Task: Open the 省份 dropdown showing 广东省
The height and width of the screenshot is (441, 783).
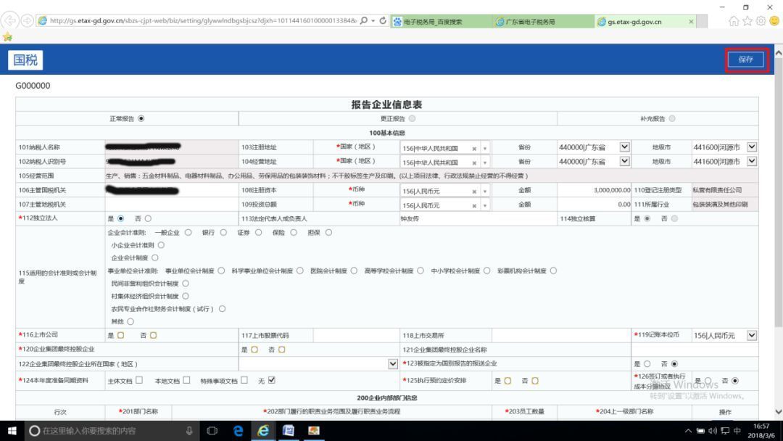Action: point(626,147)
